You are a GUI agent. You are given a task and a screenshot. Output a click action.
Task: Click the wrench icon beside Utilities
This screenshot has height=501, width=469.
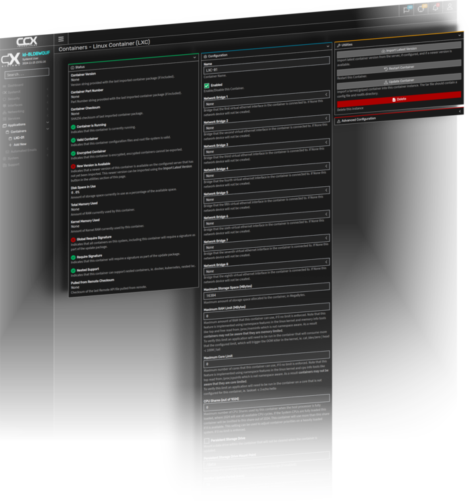(338, 46)
